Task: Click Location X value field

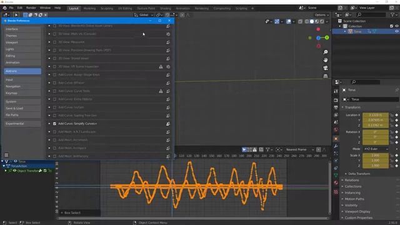Action: [376, 115]
